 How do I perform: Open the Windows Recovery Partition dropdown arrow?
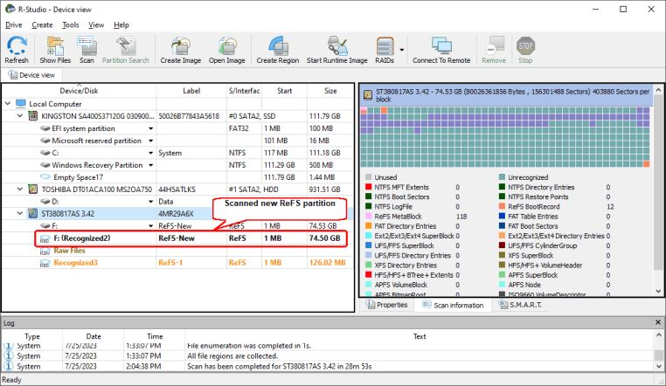pyautogui.click(x=151, y=165)
